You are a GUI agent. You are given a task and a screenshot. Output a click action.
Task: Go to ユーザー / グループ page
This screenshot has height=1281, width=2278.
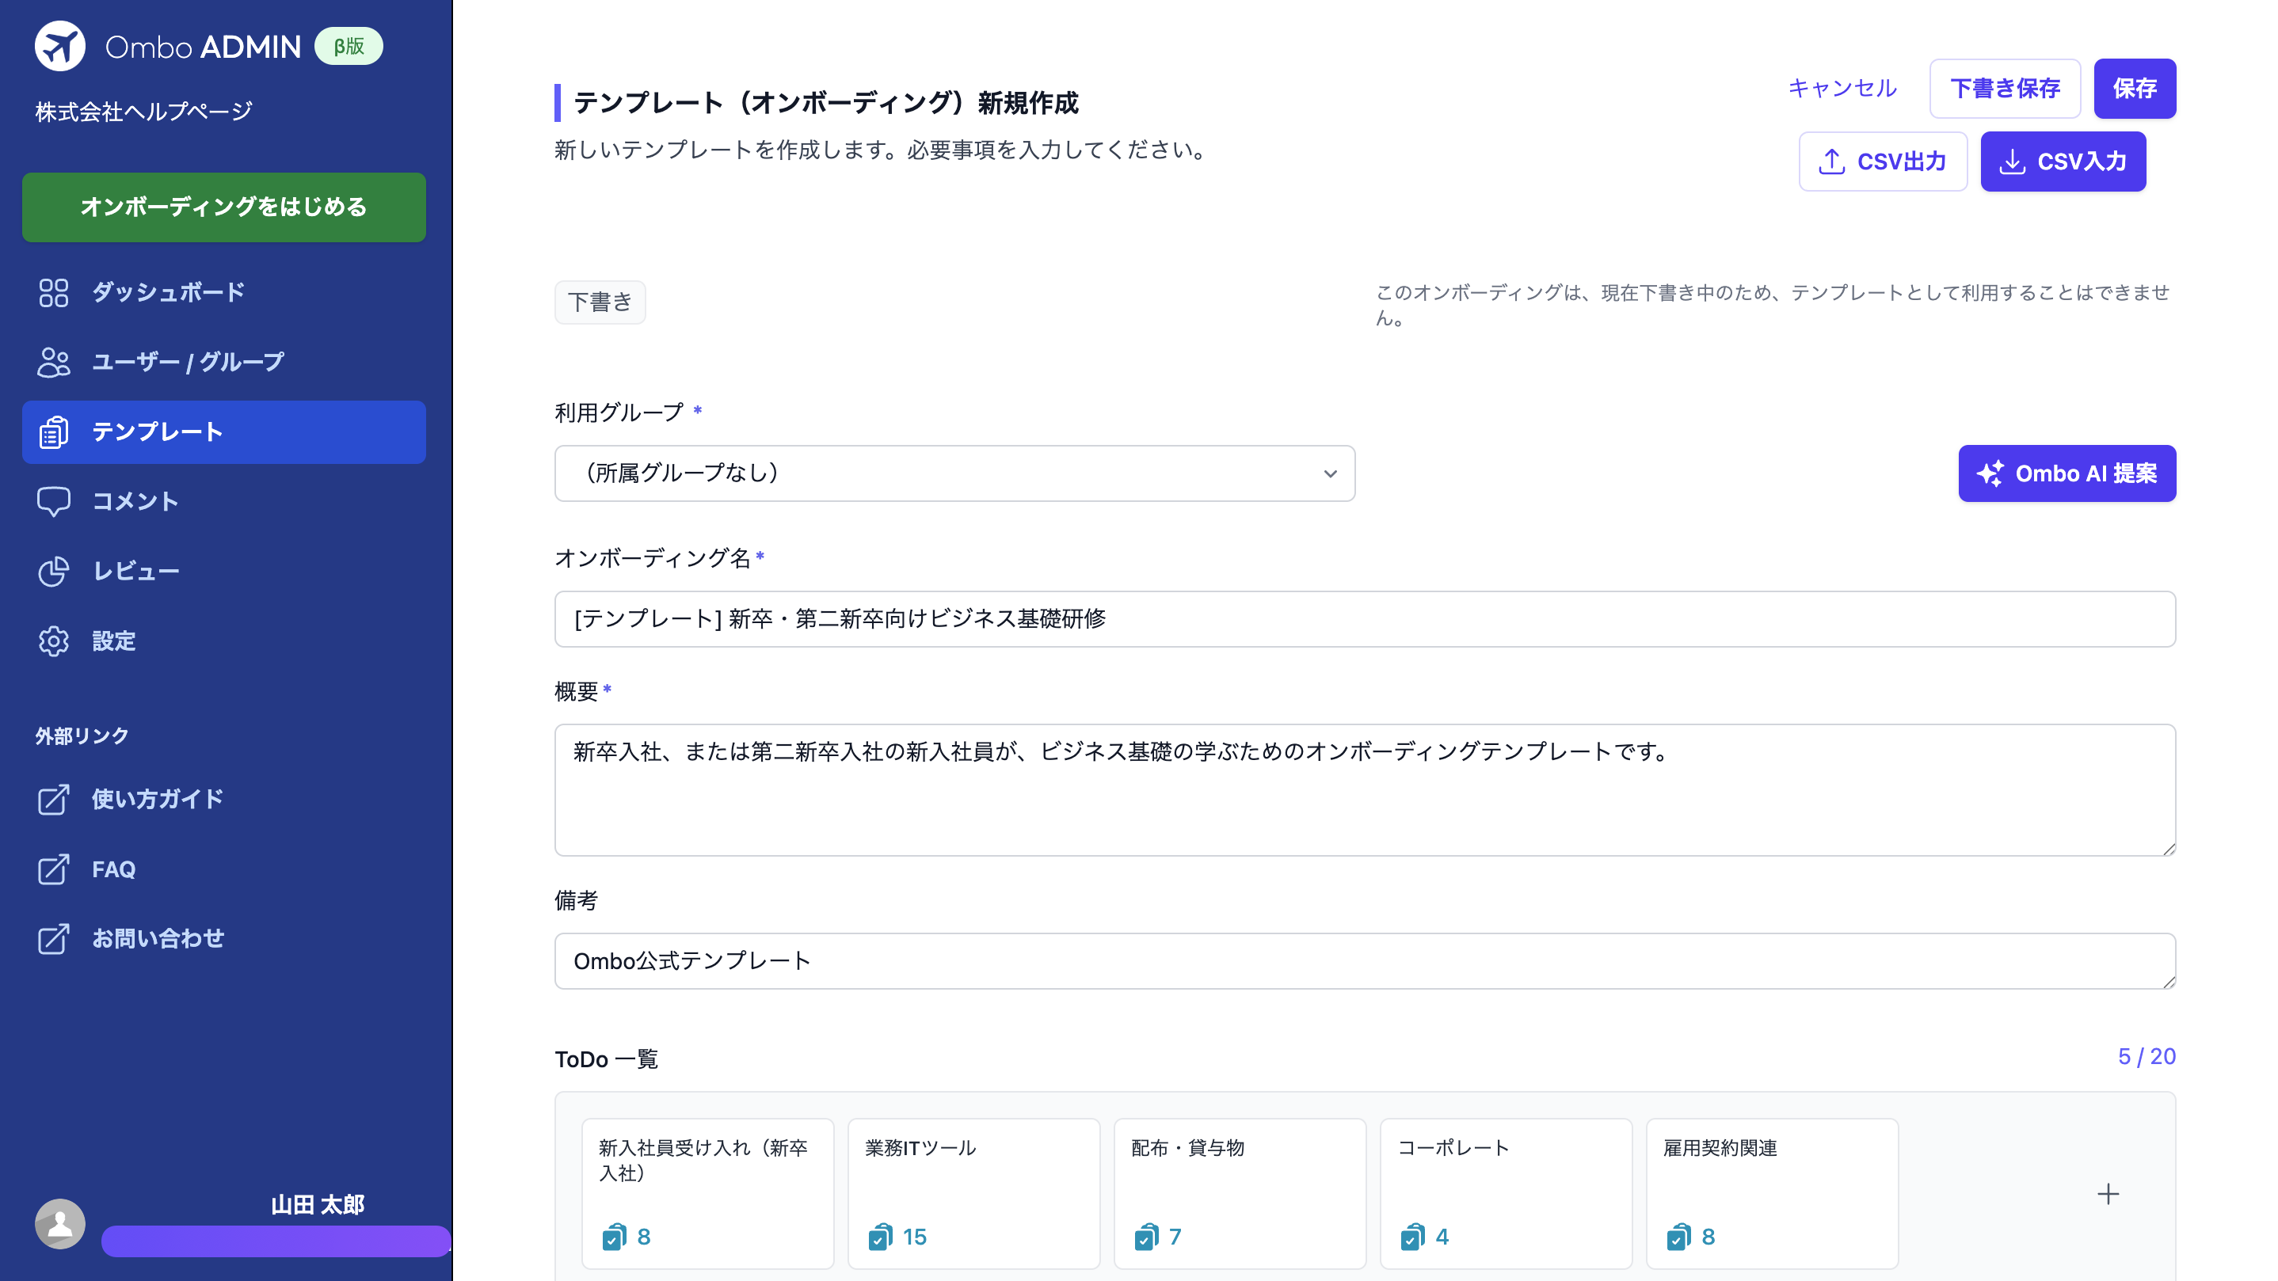click(x=223, y=363)
